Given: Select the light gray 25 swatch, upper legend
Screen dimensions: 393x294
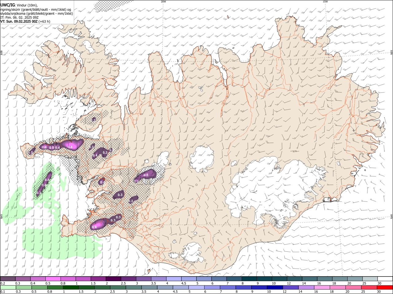Looking at the screenshot, I should (369, 279).
